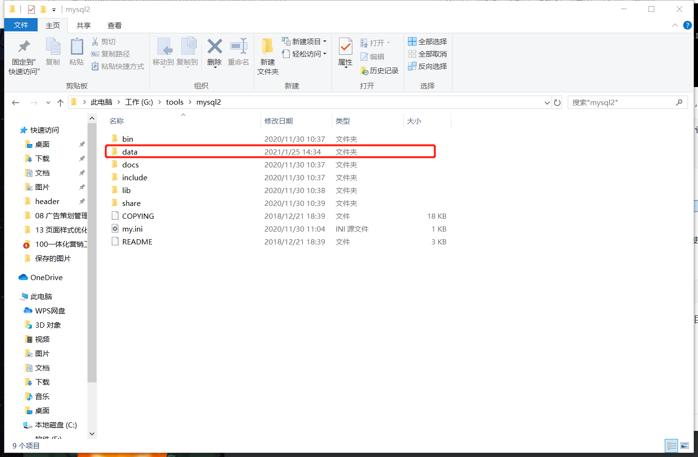Create a new folder with 新建文件夹 icon

[x=268, y=47]
